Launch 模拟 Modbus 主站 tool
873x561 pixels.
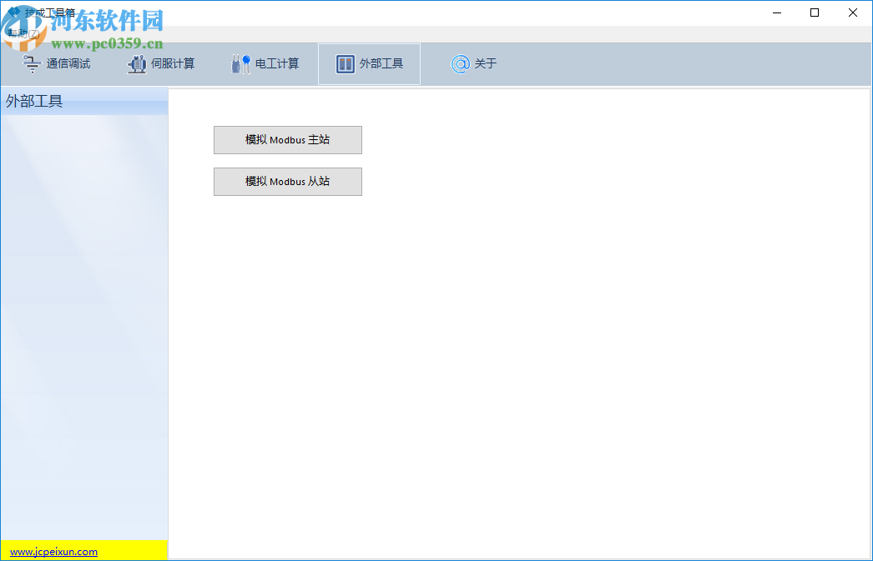coord(288,140)
